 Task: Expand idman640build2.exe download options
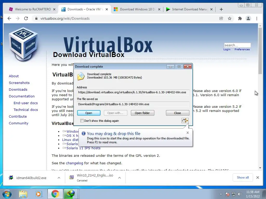(59, 178)
